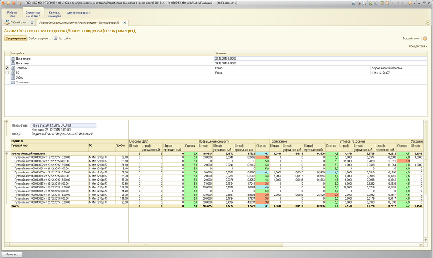Click the Рабочий стол tab desktop icon
Screen dimensions: 433x258
click(x=6, y=22)
